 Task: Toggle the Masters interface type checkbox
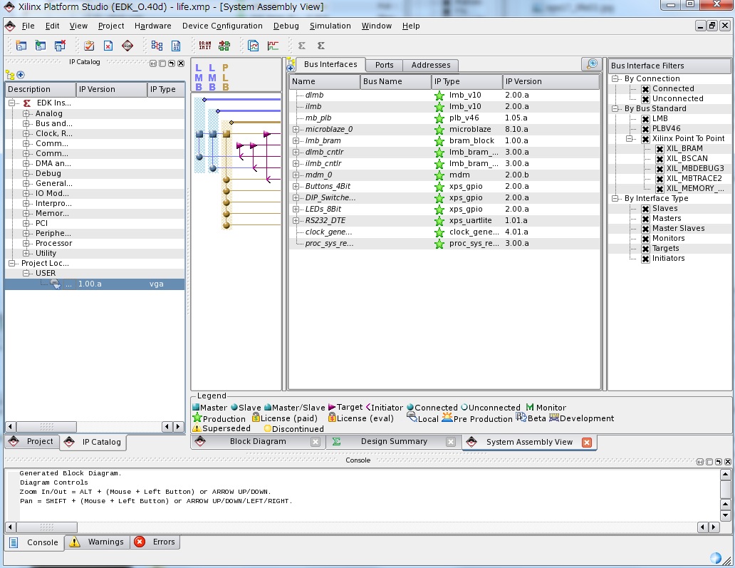point(645,219)
